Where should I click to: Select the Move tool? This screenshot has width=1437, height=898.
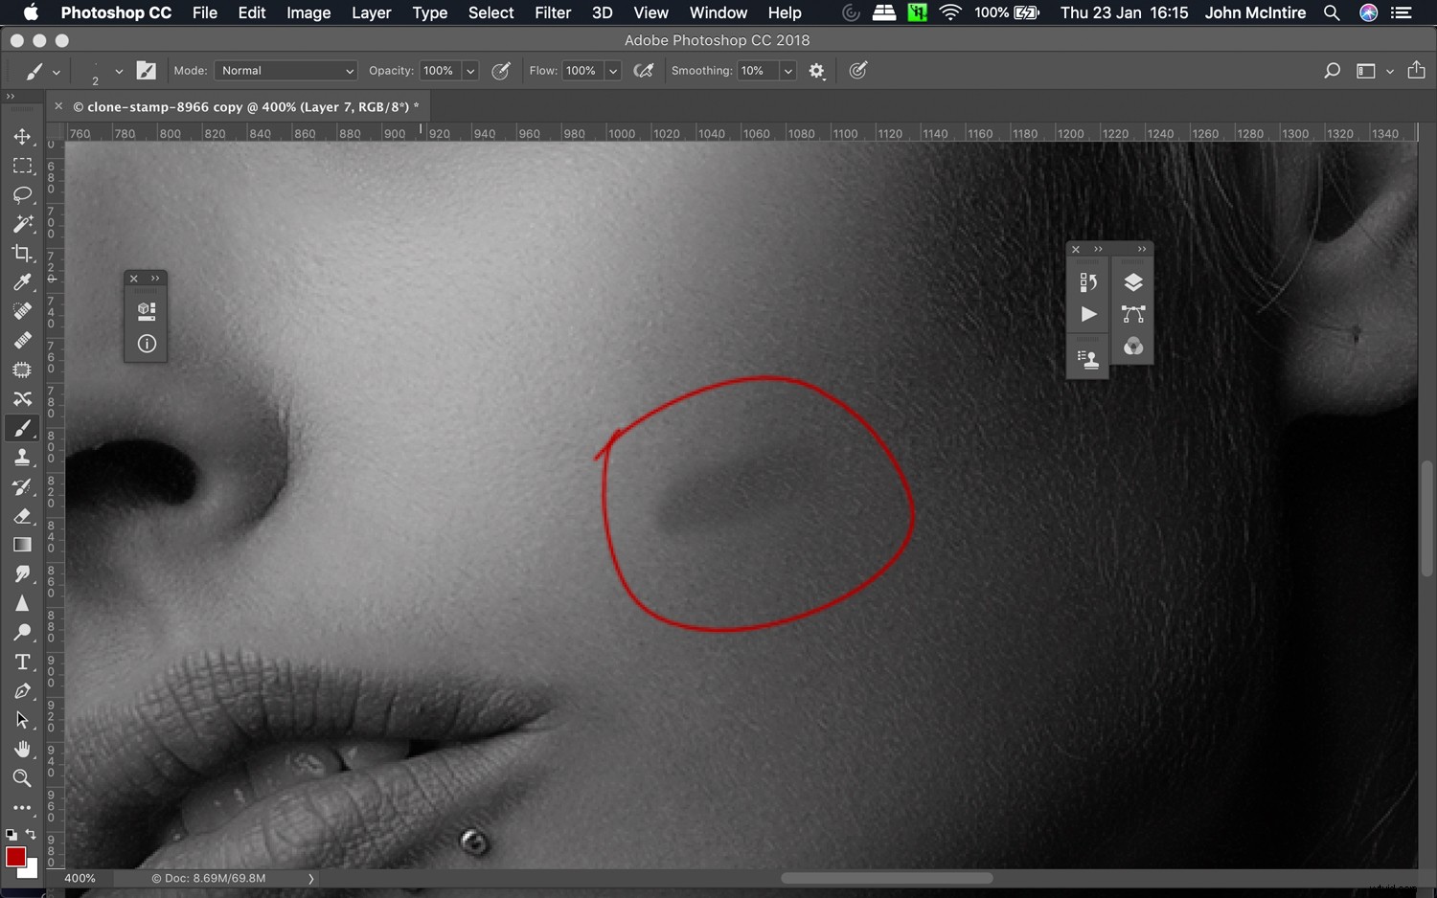point(24,136)
